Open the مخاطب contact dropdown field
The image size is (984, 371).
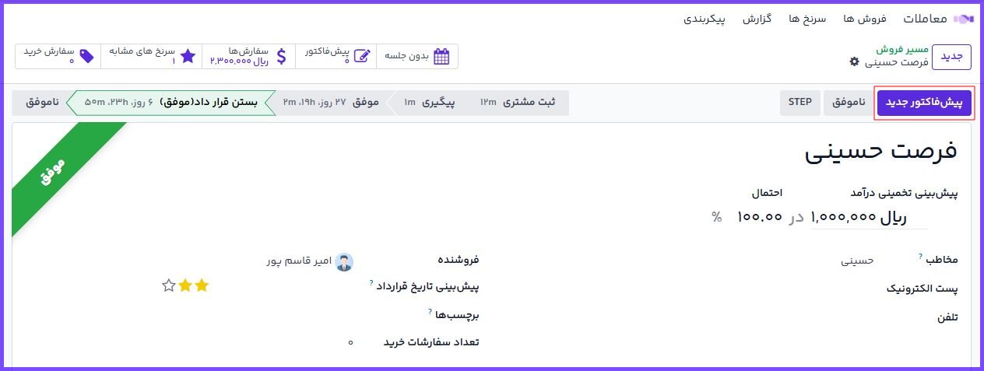coord(778,261)
